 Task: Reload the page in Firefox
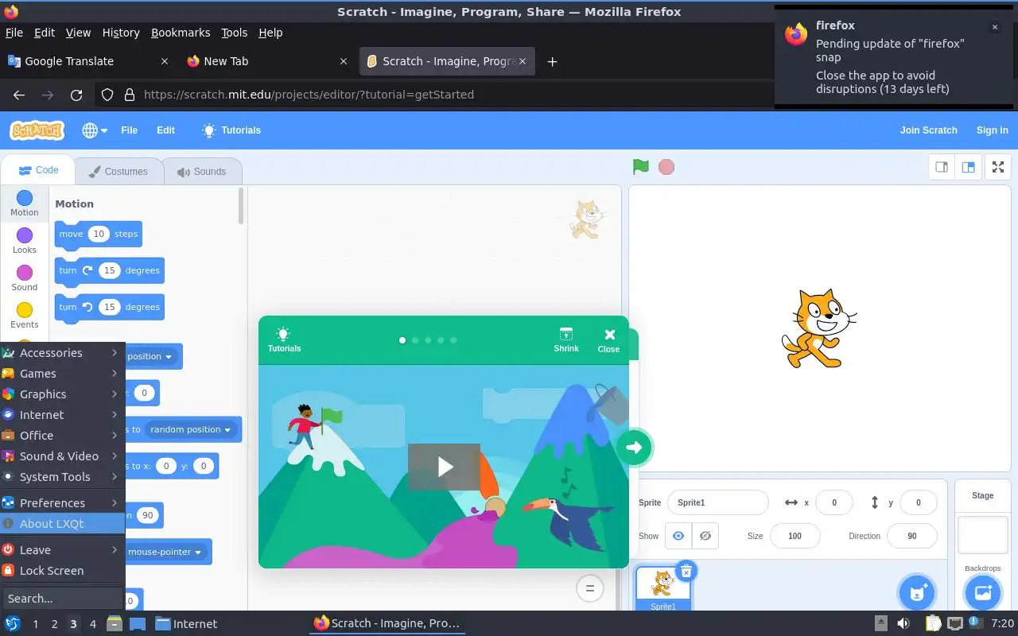(x=76, y=95)
